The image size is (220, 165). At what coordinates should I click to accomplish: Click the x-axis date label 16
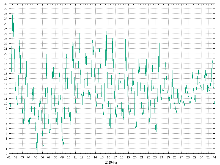108,157
